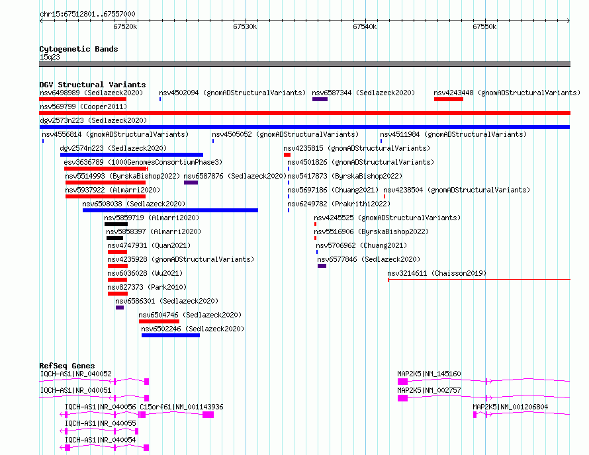Select the blue nsv6508038 variant bar

[x=170, y=210]
